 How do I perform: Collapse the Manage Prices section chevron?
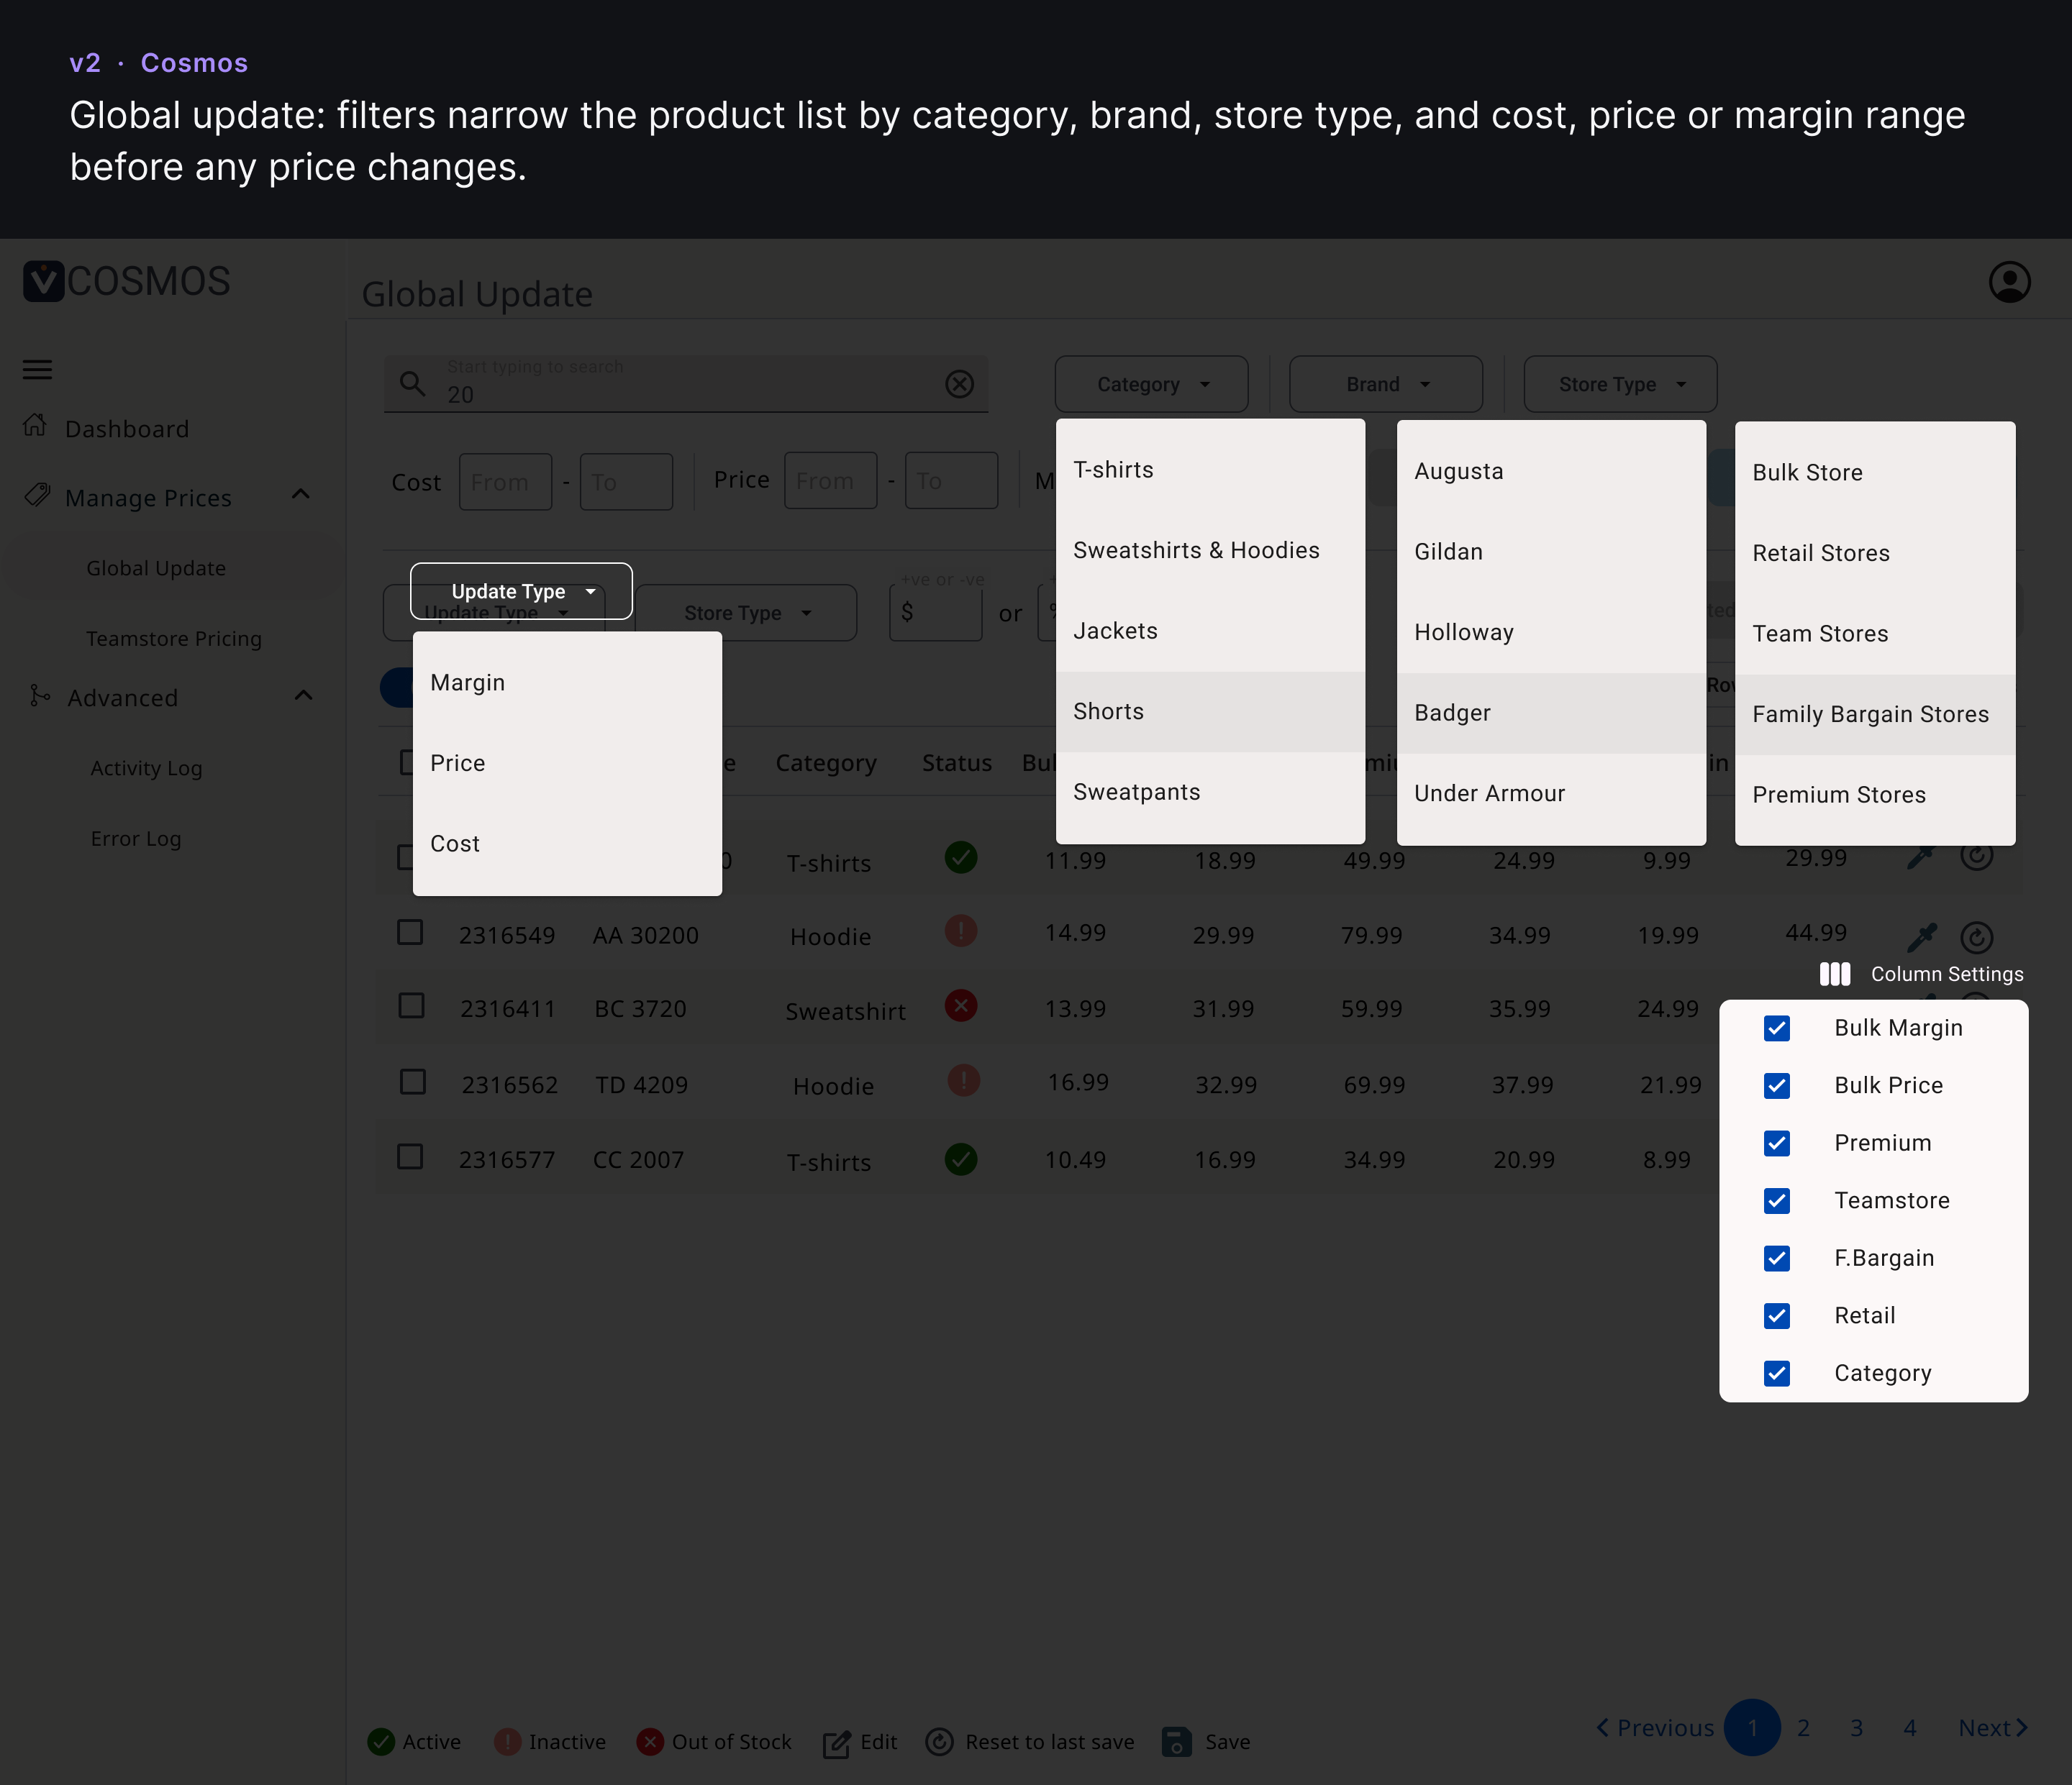[301, 495]
